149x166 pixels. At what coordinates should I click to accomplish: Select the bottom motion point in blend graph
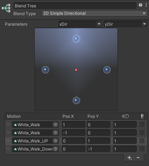[76, 100]
